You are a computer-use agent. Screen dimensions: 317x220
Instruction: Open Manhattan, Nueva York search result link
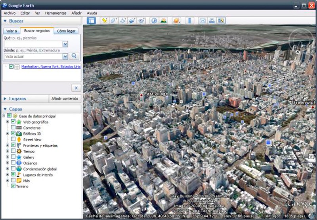coord(51,66)
